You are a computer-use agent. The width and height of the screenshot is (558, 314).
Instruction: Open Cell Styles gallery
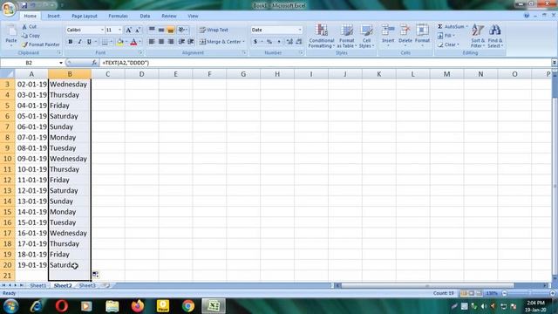click(x=366, y=36)
